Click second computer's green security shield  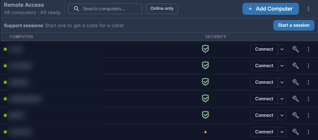click(x=205, y=65)
